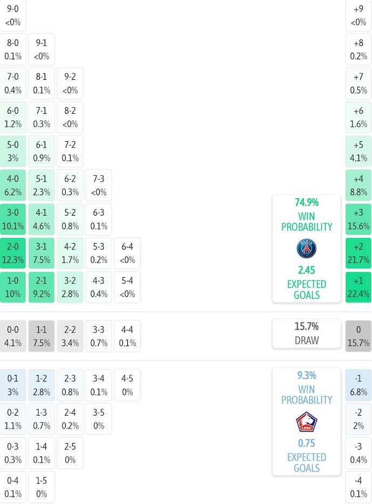Click the 1-5 scoreline cell

click(42, 487)
